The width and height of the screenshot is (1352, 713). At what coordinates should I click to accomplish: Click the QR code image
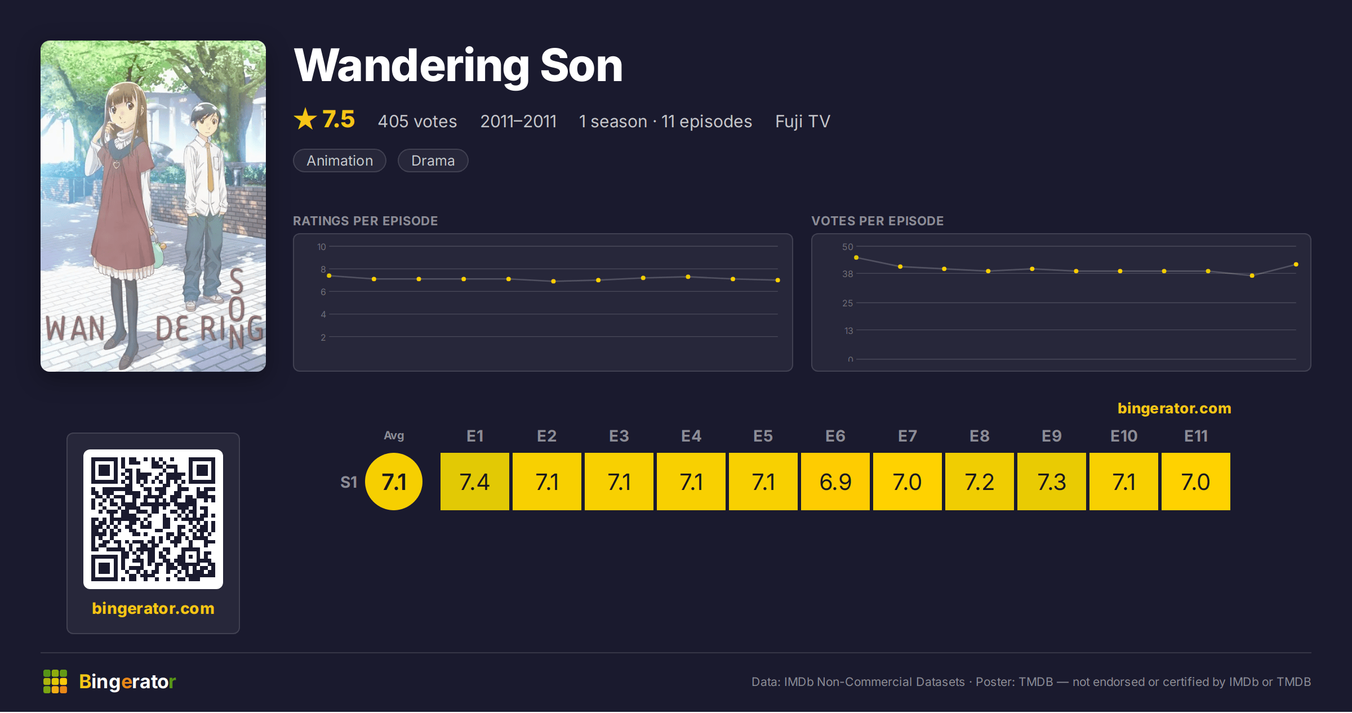[153, 519]
